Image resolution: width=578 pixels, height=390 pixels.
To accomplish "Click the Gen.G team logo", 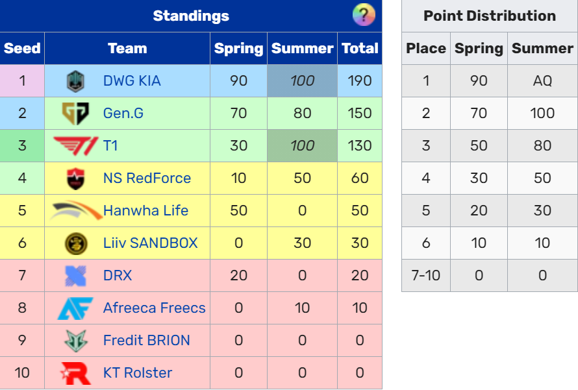I will 75,114.
